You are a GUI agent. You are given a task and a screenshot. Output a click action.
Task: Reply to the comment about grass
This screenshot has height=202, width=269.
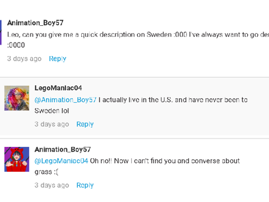click(x=85, y=185)
